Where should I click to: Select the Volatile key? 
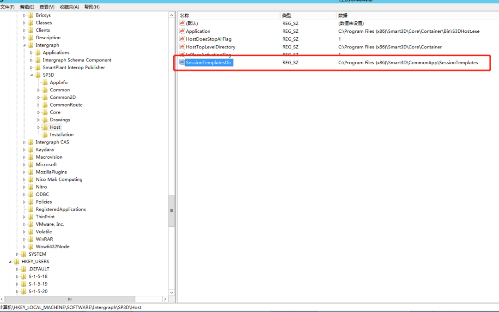coord(43,232)
